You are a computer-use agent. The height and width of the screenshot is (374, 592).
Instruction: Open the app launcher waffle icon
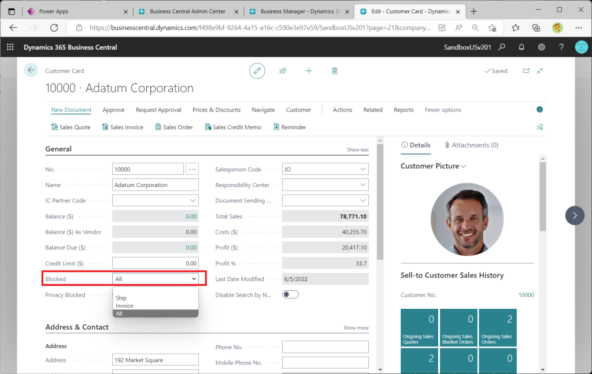10,47
